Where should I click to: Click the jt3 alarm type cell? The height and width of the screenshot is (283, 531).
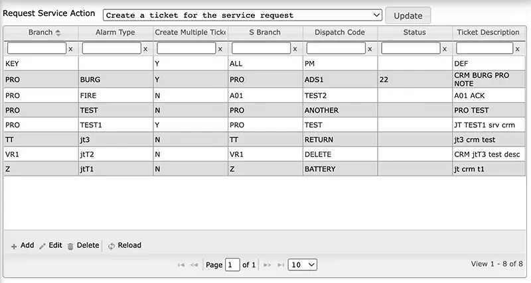[x=115, y=140]
